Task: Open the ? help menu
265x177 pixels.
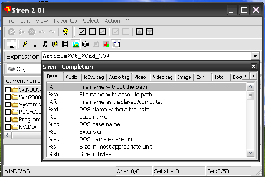Action: pyautogui.click(x=127, y=21)
